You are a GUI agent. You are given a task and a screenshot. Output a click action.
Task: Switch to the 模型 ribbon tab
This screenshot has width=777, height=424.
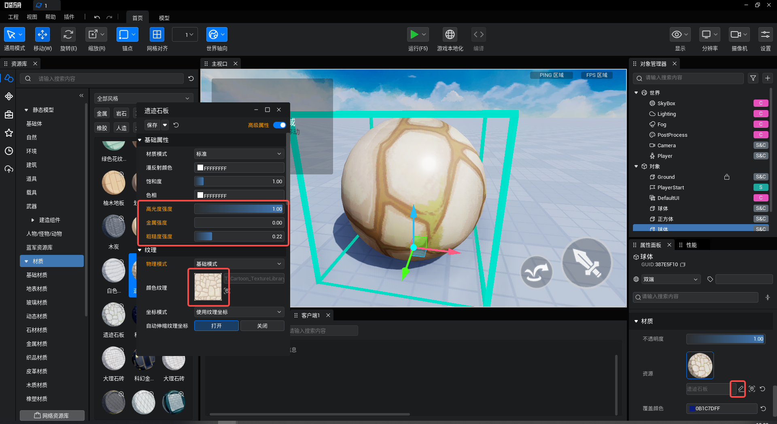coord(164,18)
